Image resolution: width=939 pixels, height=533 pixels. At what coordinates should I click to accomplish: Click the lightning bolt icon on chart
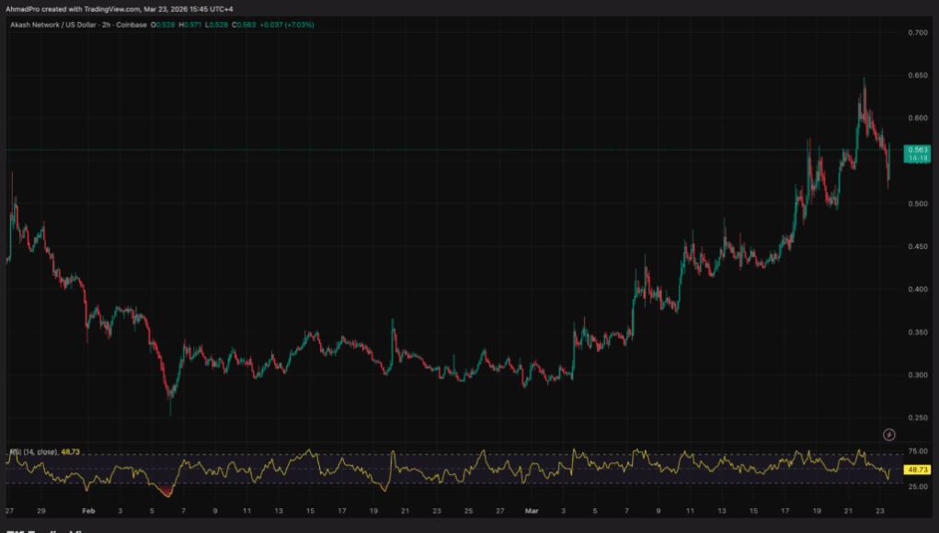(x=889, y=434)
